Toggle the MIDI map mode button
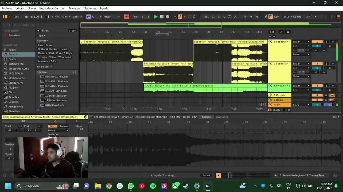The image size is (343, 192). pos(286,17)
